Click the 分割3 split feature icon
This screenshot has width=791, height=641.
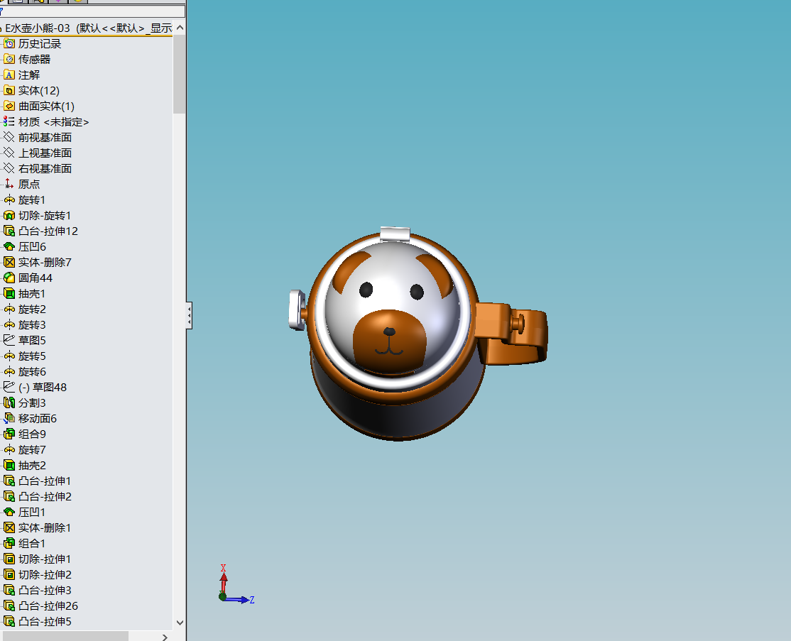[x=9, y=403]
